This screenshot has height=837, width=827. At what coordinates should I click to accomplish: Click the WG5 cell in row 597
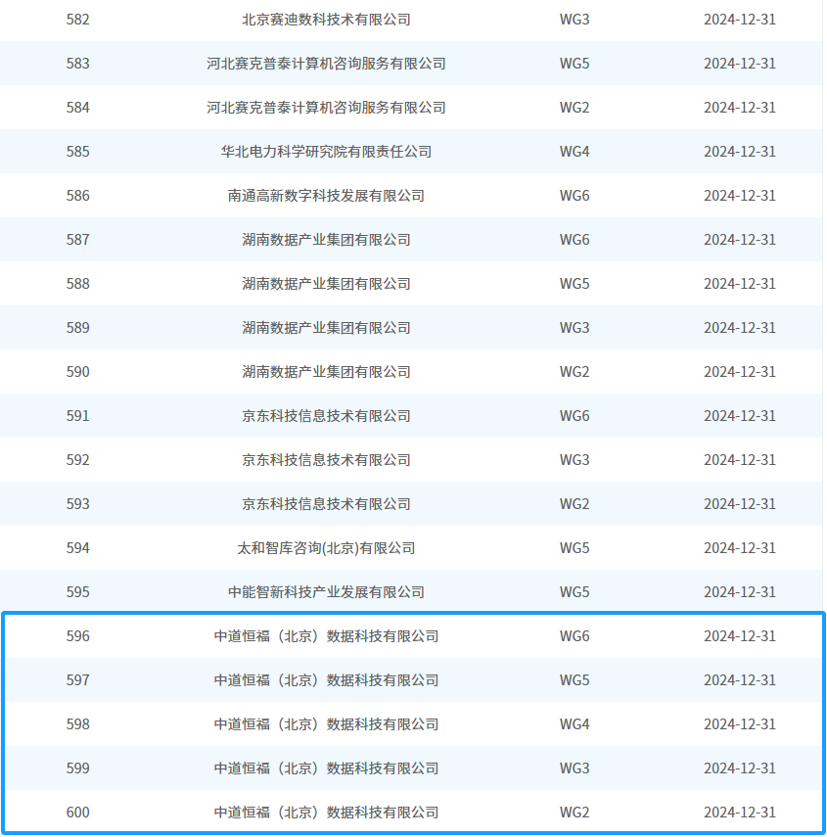(574, 680)
